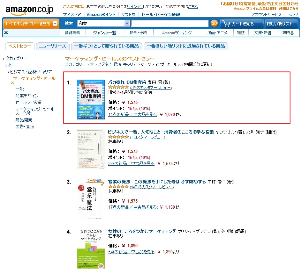Select 専門書 in books nav bar
The image size is (302, 273).
[288, 33]
